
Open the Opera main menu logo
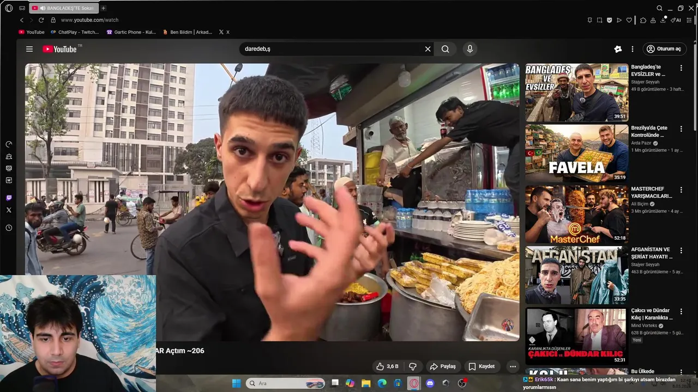(x=9, y=8)
